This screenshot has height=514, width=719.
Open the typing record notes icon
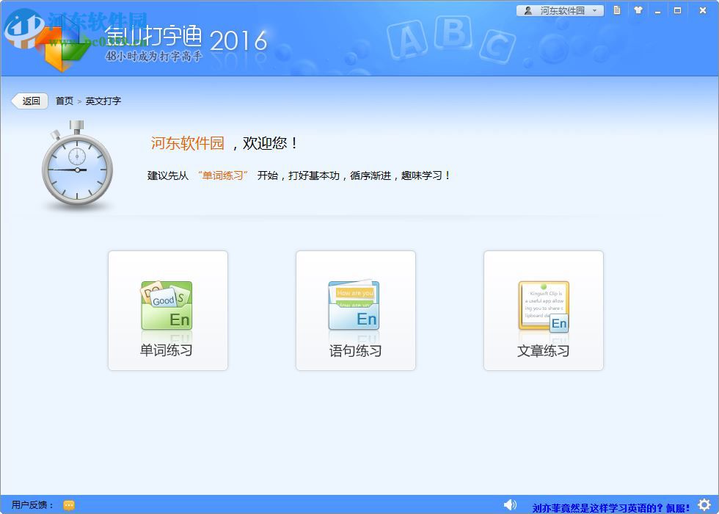tap(617, 10)
